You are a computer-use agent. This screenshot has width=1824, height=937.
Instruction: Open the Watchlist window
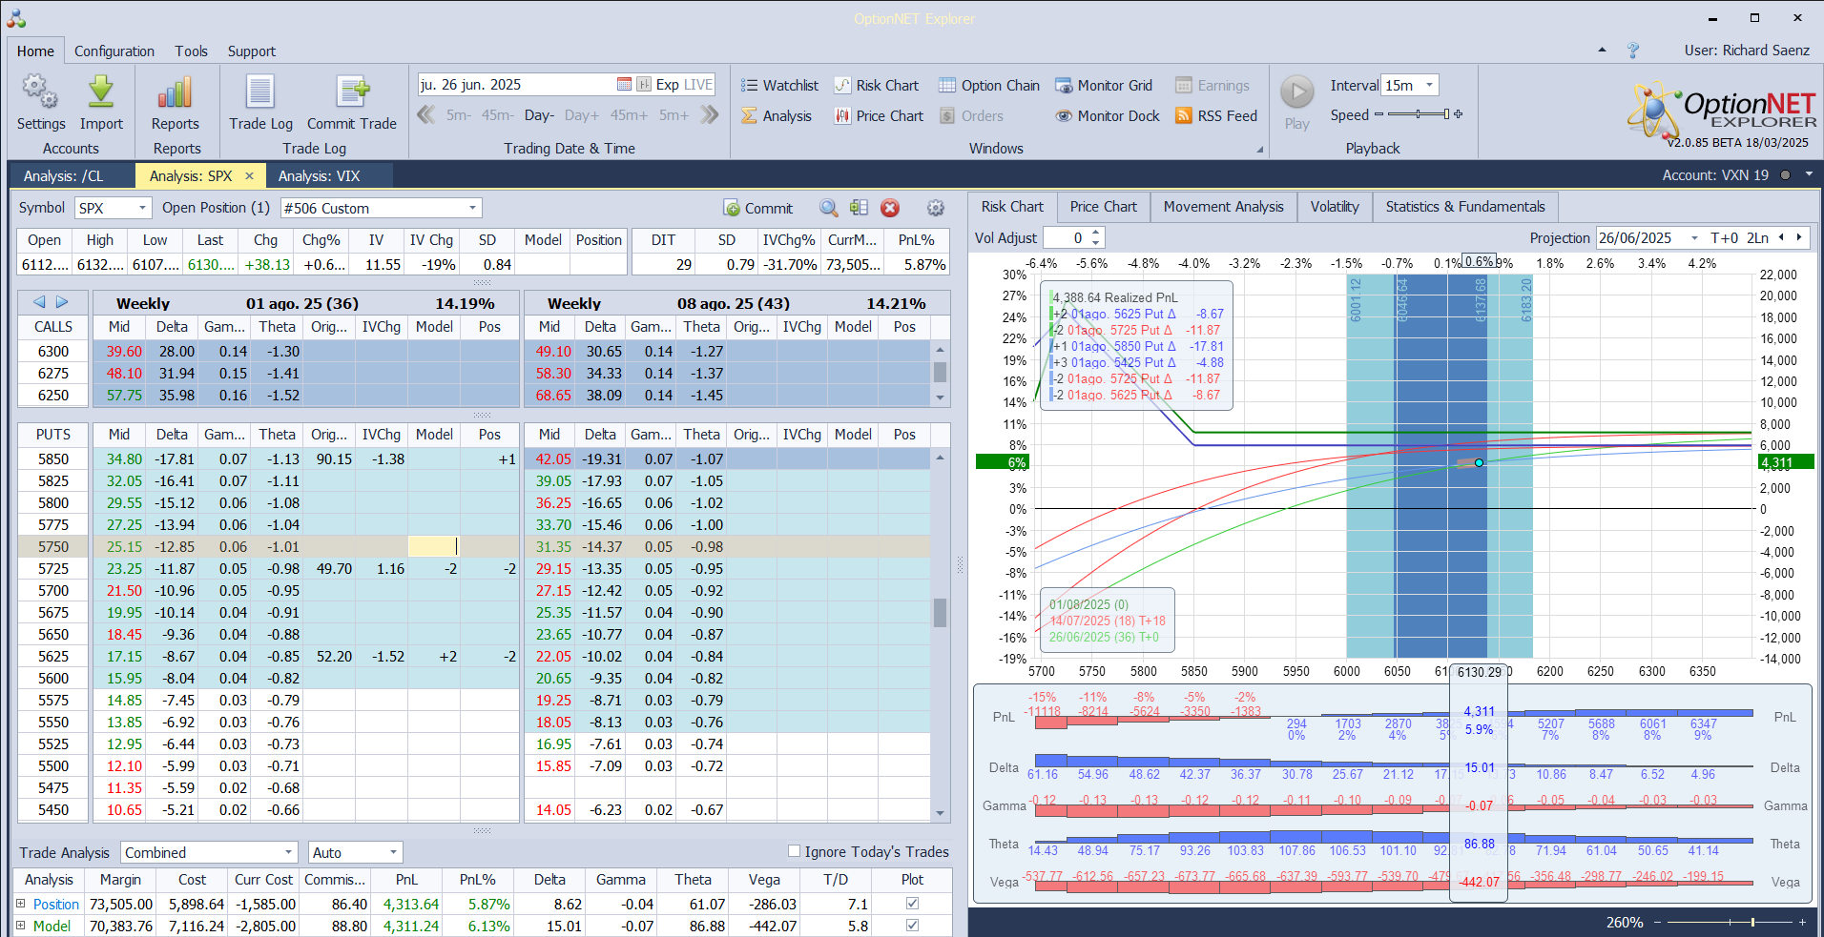tap(779, 86)
